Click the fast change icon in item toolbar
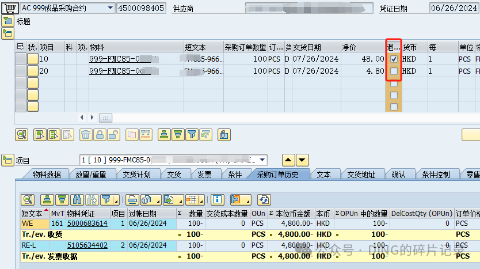Viewport: 480px width, 269px height. coord(146,135)
